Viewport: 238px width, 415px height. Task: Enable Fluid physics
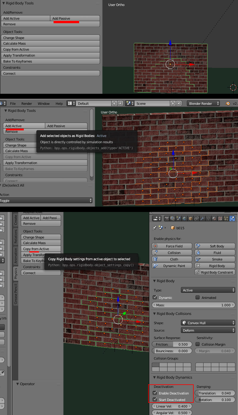215,253
